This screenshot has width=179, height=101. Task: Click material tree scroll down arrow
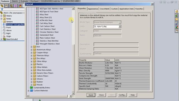73,93
